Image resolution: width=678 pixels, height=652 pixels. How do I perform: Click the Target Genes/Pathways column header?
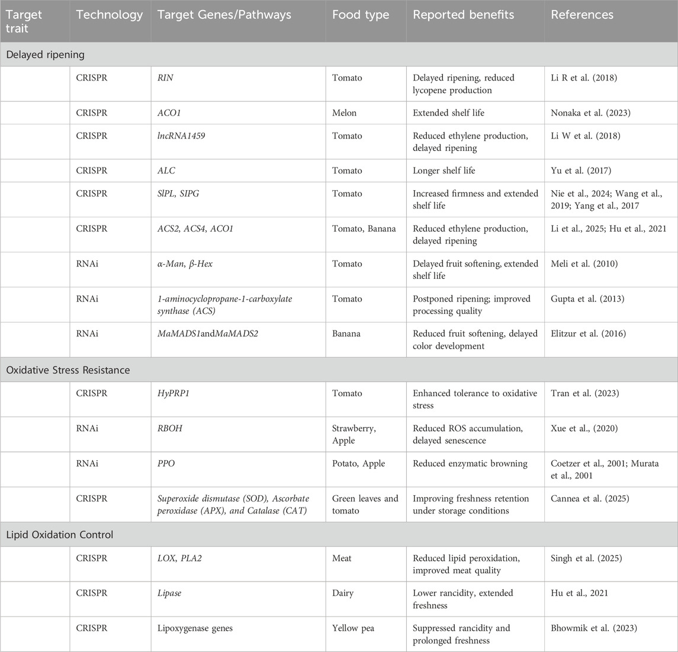(x=224, y=15)
